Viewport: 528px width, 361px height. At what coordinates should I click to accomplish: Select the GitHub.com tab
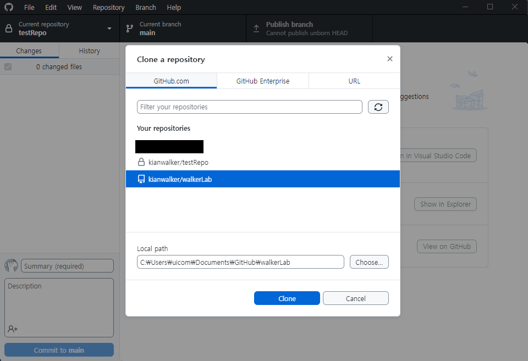[171, 81]
